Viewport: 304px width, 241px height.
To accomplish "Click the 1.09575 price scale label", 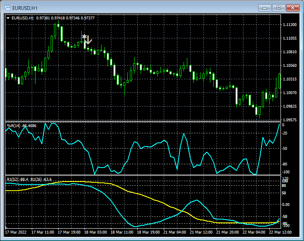I will click(290, 120).
